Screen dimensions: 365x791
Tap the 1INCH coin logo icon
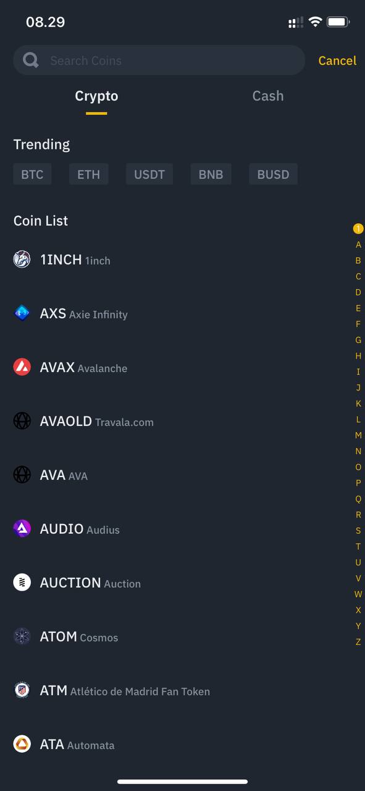coord(22,260)
